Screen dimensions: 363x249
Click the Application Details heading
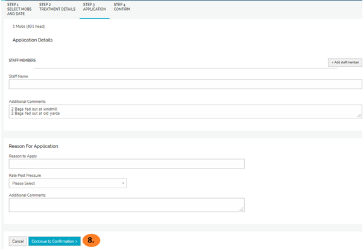(33, 40)
